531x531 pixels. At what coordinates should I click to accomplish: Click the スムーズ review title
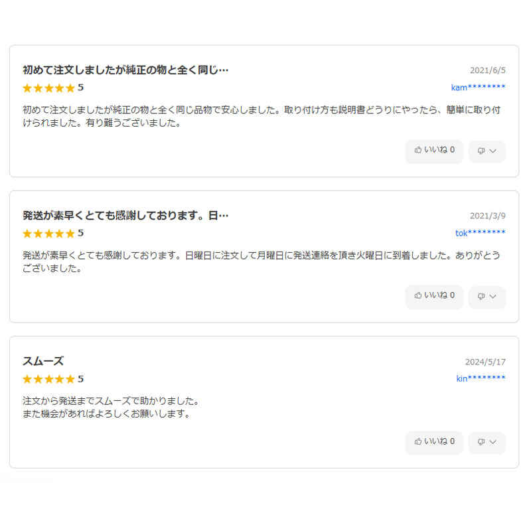pos(43,361)
